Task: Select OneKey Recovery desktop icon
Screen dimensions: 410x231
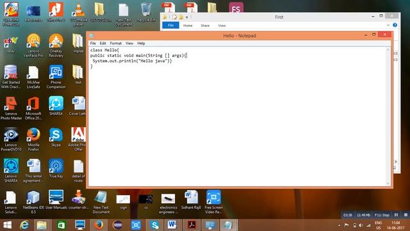Action: tap(56, 46)
